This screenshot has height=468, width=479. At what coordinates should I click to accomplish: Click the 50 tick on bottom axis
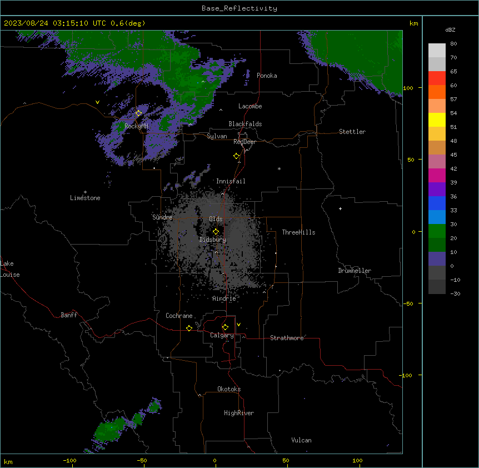pos(286,460)
